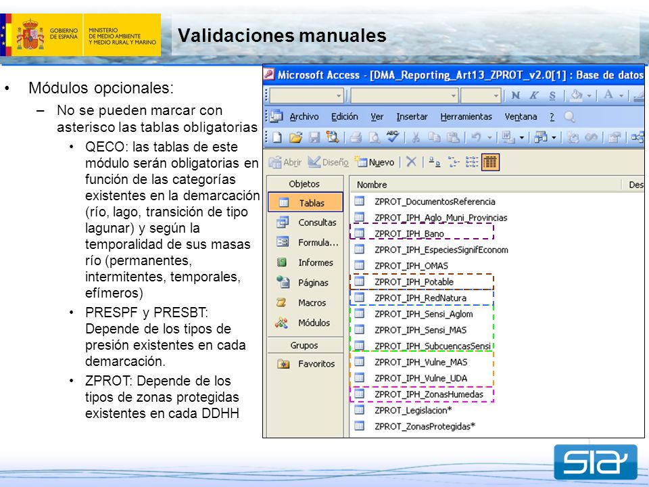Click the Diseño button
This screenshot has height=487, width=649.
[329, 162]
